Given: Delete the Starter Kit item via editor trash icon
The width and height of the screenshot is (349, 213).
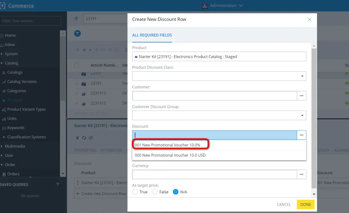Looking at the screenshot, I should pyautogui.click(x=77, y=138).
